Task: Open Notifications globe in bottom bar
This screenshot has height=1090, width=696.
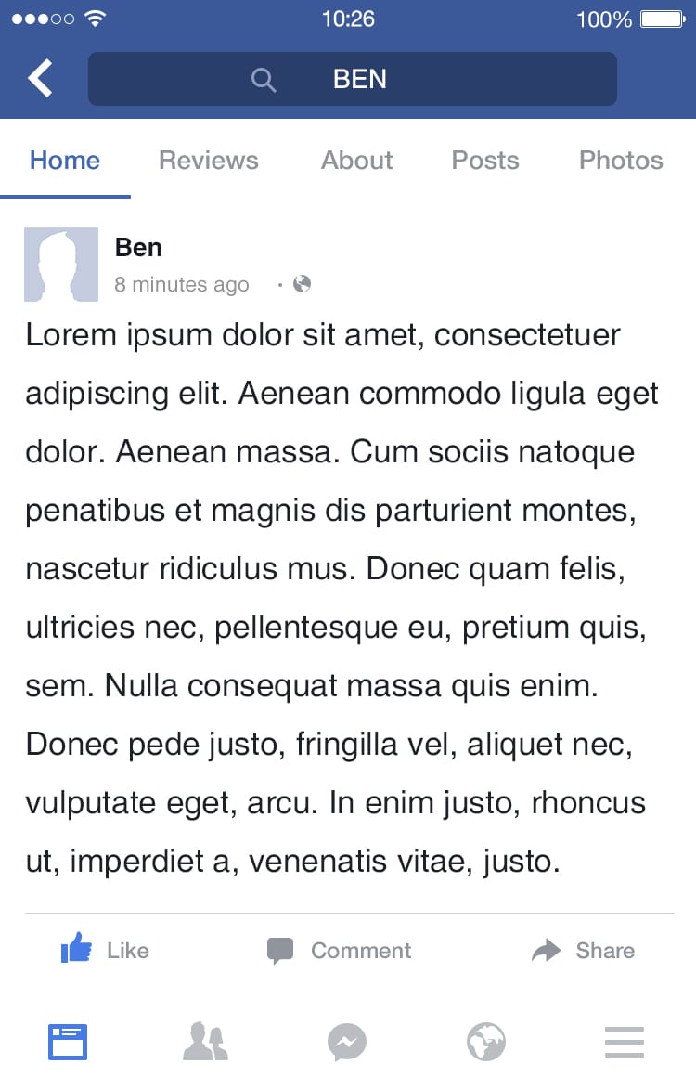Action: pos(486,1042)
